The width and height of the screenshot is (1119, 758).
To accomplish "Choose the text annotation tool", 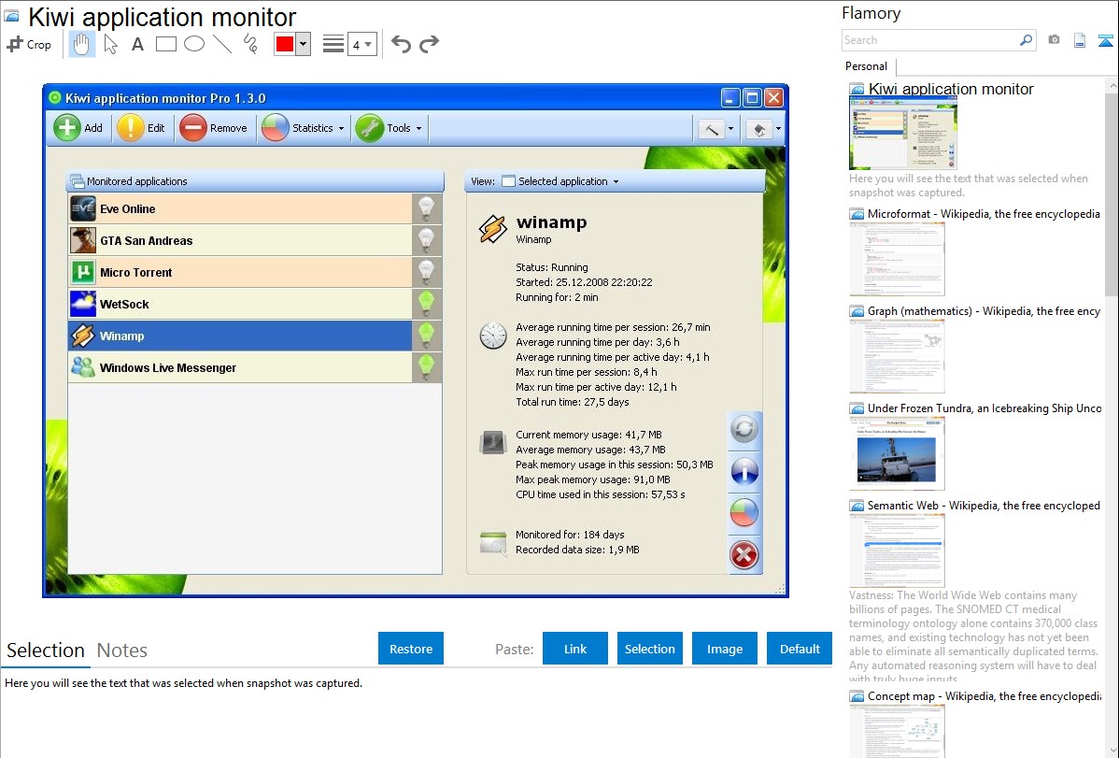I will point(137,44).
